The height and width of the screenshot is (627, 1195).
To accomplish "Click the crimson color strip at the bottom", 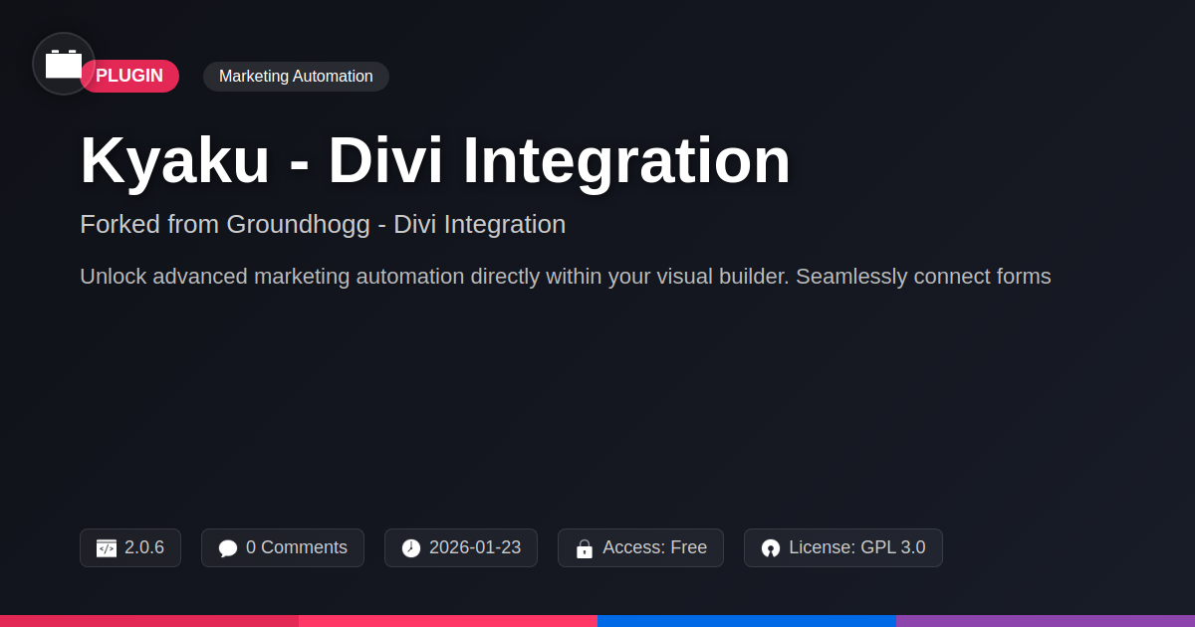I will [149, 621].
